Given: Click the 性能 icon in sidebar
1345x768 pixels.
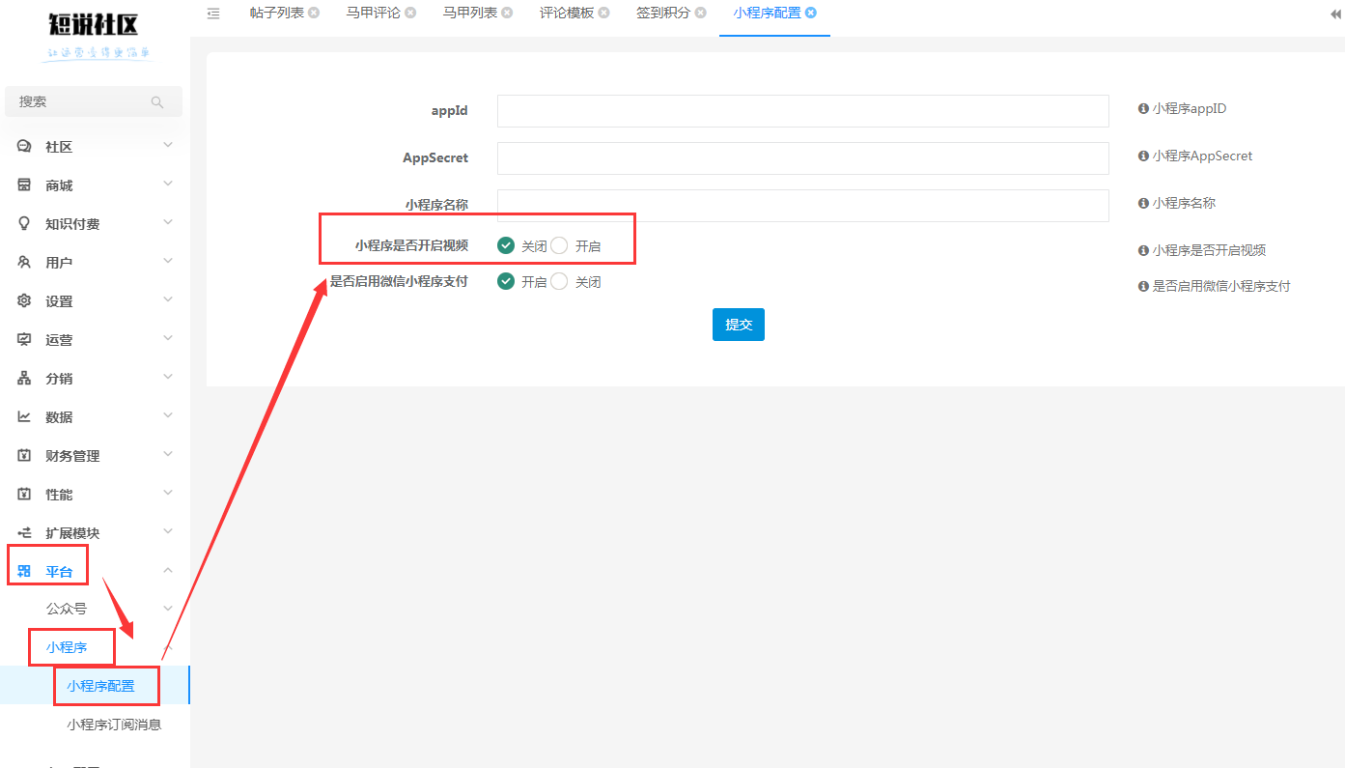Looking at the screenshot, I should coord(24,494).
